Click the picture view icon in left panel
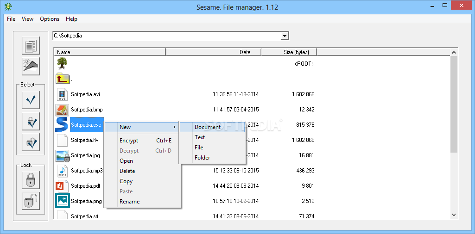Image resolution: width=475 pixels, height=234 pixels. click(31, 66)
